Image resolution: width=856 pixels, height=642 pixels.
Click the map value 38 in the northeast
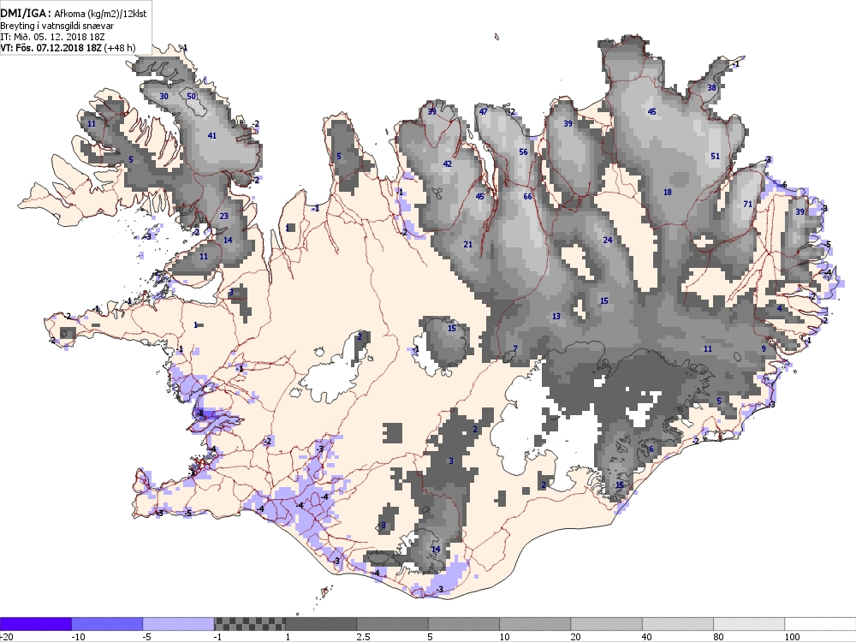coord(712,87)
